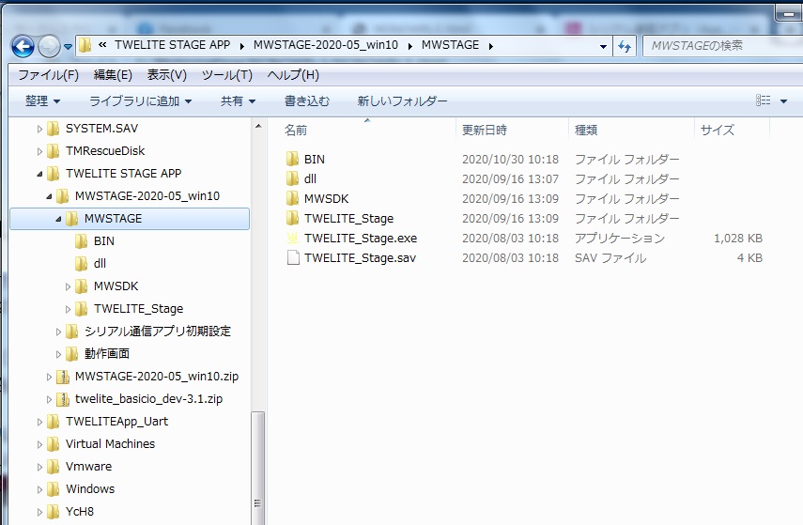803x525 pixels.
Task: Expand the シリアル通信アプリ初期設定 tree node
Action: [x=58, y=332]
